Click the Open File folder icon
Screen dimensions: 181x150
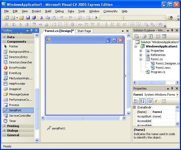click(x=22, y=18)
